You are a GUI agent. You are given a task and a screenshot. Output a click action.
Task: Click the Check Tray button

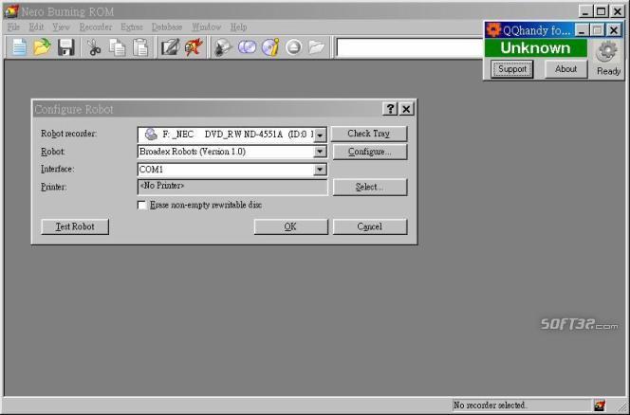tap(369, 134)
